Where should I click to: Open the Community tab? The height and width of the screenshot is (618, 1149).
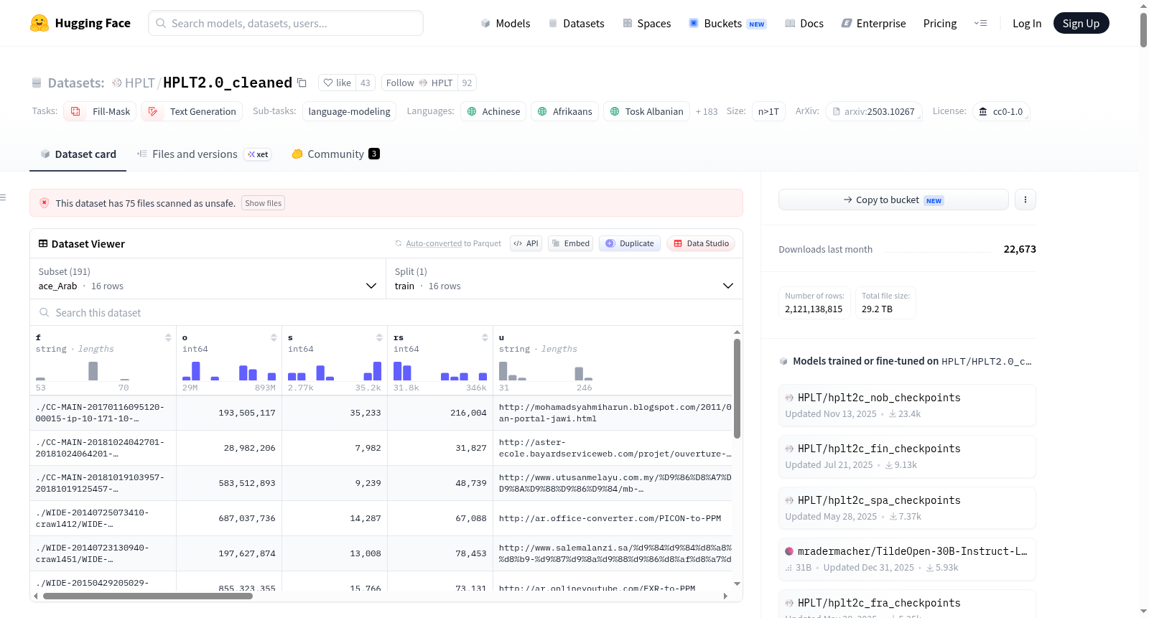click(x=335, y=154)
